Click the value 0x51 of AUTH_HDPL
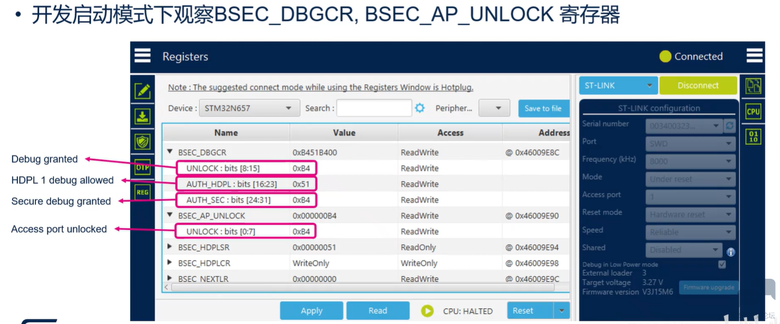The height and width of the screenshot is (324, 780). pyautogui.click(x=301, y=184)
